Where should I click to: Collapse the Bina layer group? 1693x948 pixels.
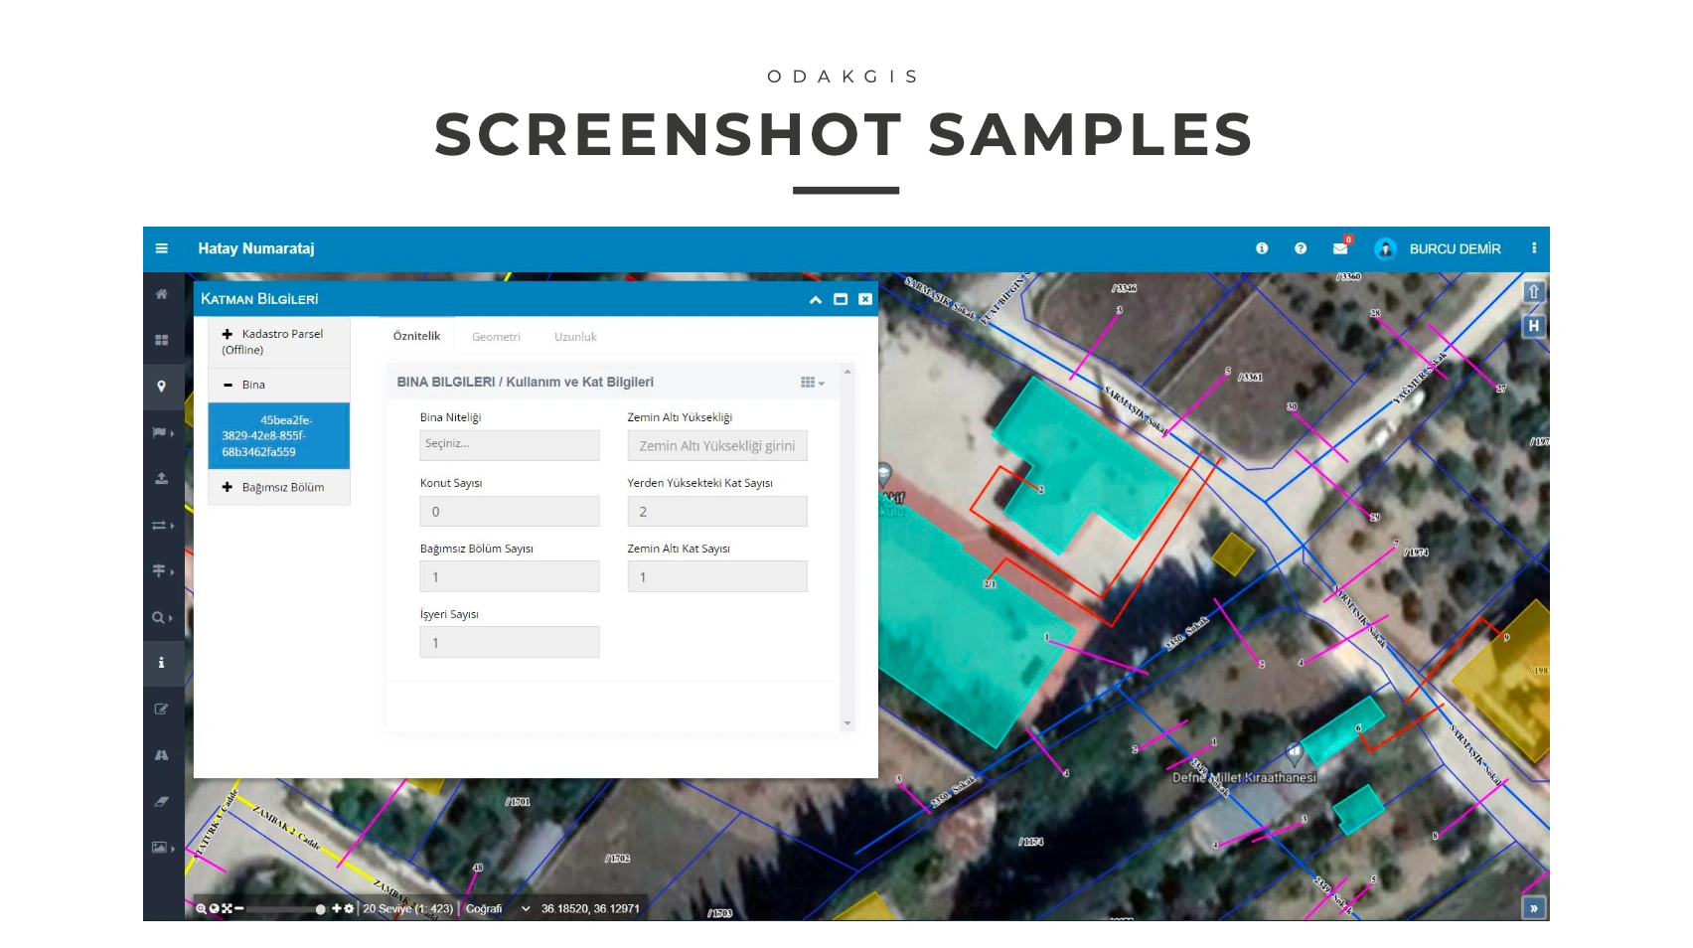coord(228,385)
